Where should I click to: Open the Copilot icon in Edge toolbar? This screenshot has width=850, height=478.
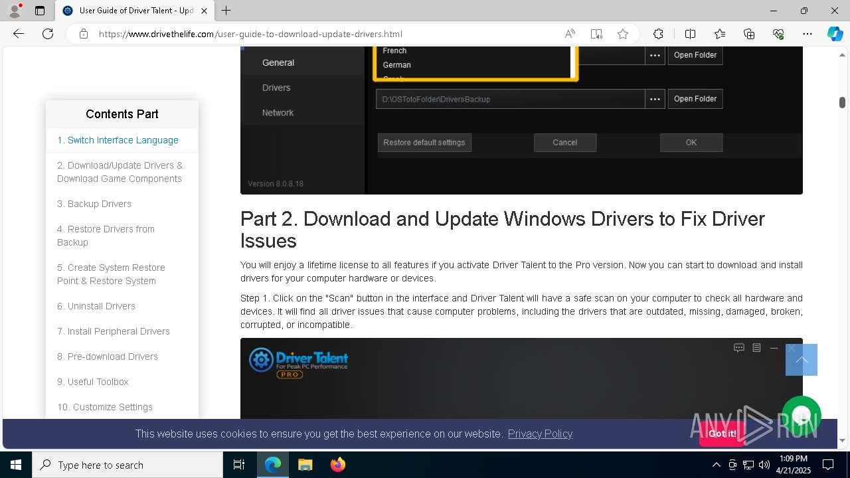(835, 34)
